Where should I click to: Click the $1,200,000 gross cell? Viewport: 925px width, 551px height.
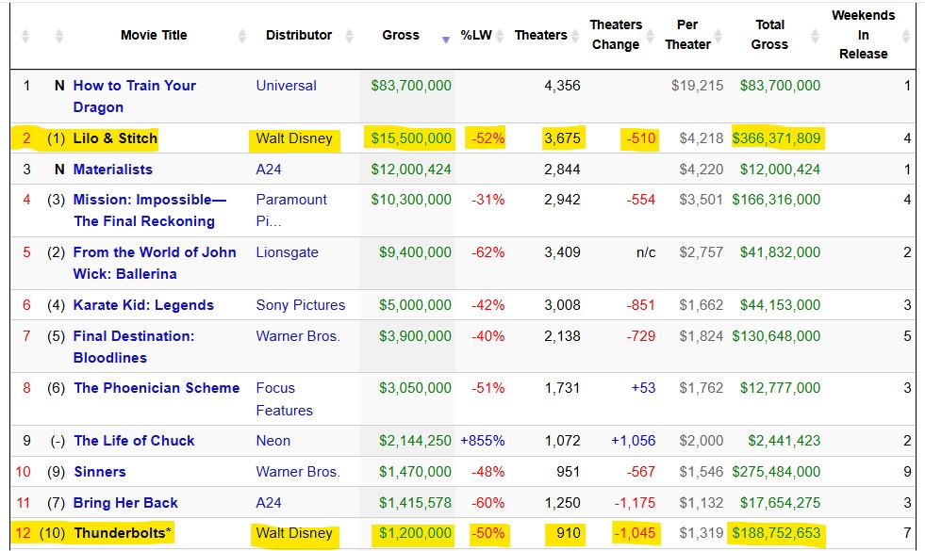click(x=415, y=533)
